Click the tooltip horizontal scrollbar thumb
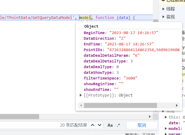The image size is (185, 135). coord(120,106)
